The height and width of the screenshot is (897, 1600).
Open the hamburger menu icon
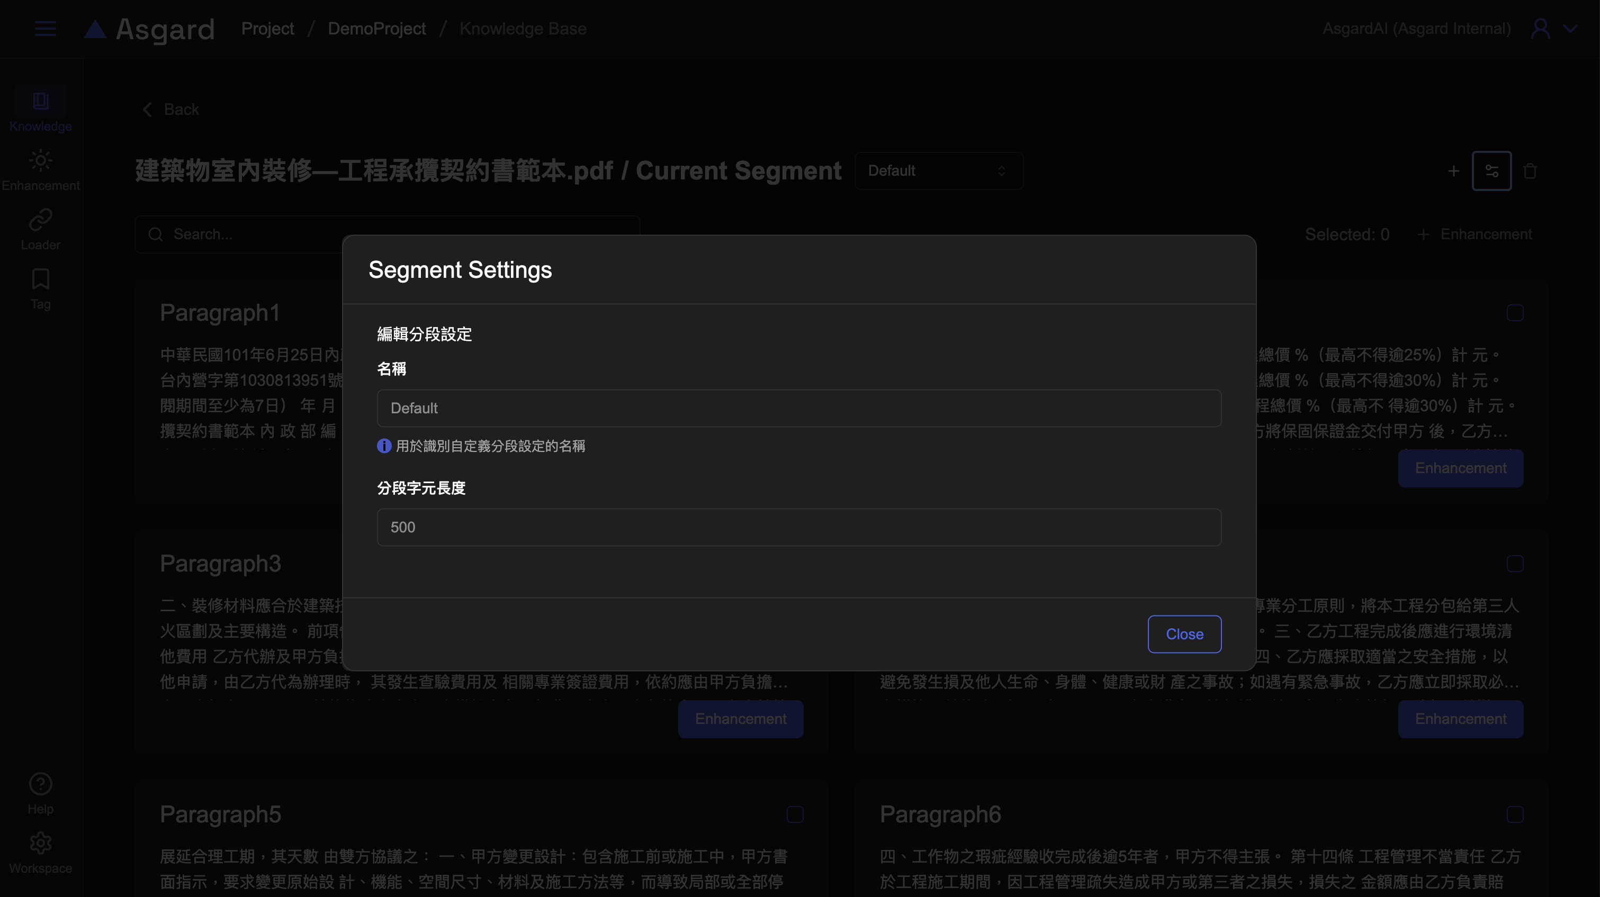point(46,29)
